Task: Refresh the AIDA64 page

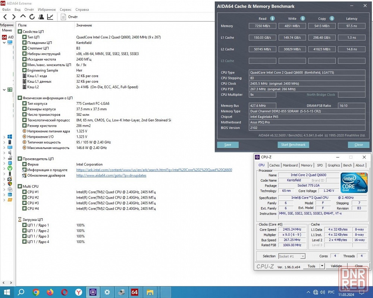Action: tap(32, 17)
